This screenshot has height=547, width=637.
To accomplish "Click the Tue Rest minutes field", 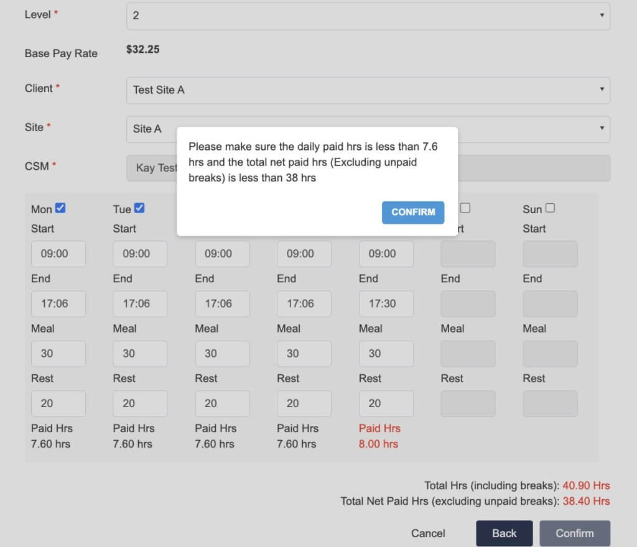I will [140, 403].
